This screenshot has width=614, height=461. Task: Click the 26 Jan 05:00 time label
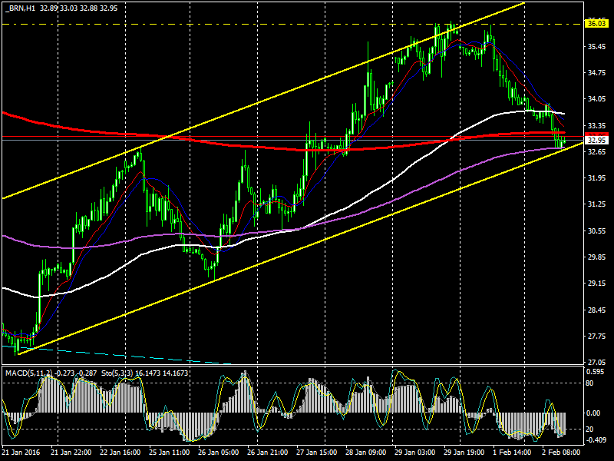[x=219, y=452]
